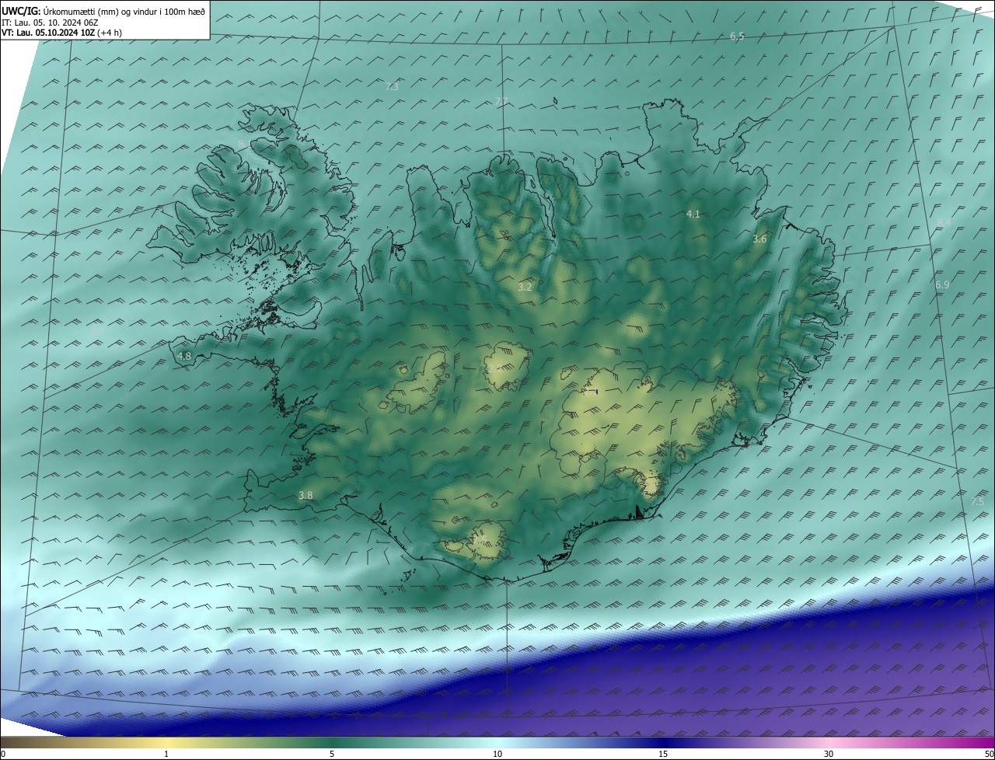Click the 30 label on color scale
The height and width of the screenshot is (760, 995).
coord(829,755)
